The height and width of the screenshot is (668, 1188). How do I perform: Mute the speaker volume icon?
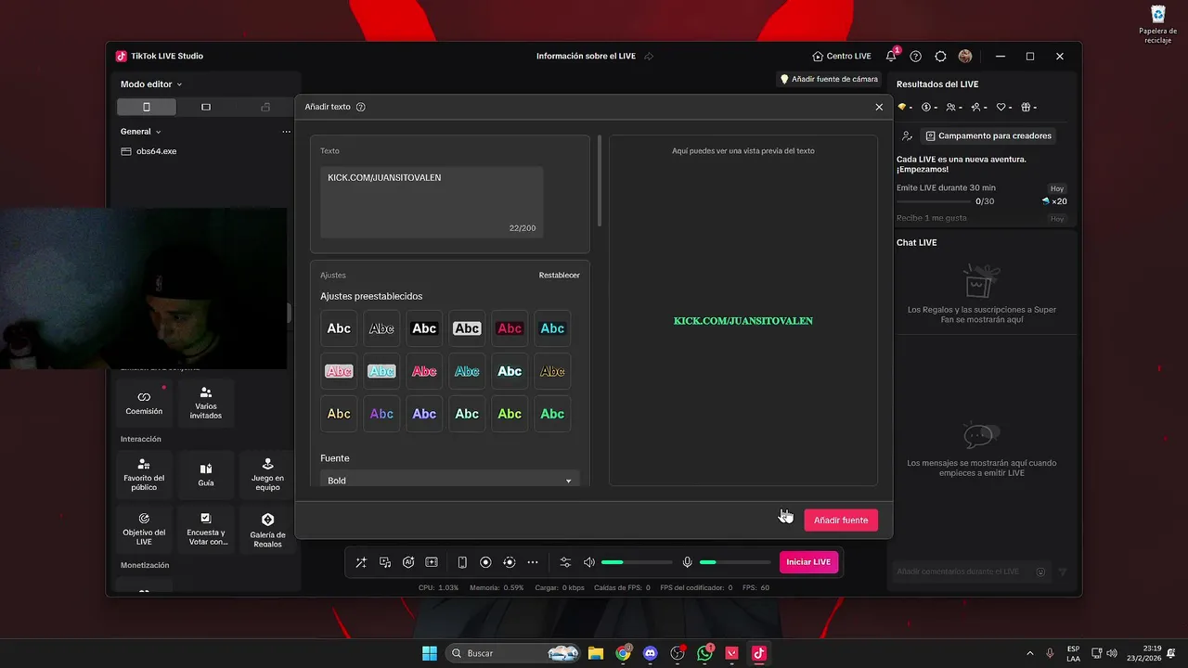click(x=588, y=562)
